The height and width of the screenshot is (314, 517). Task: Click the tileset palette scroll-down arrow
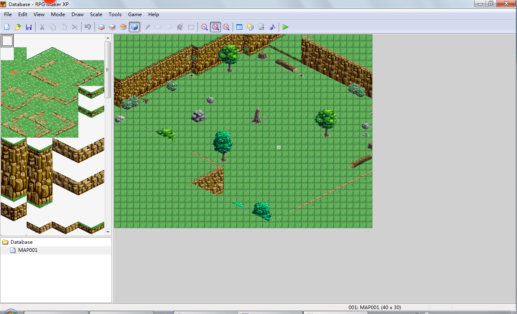[108, 232]
